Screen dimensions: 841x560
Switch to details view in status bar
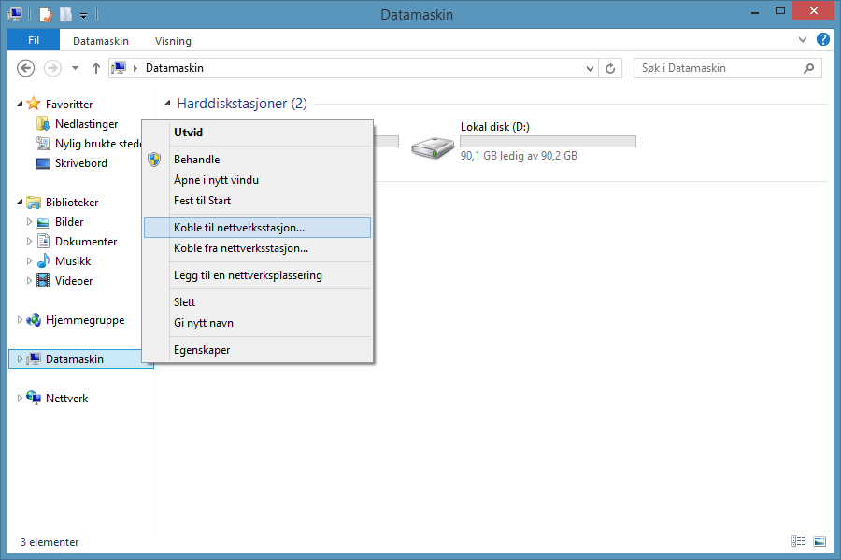click(798, 541)
